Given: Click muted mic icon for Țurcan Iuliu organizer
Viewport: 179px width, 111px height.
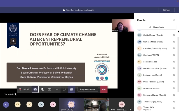Looking at the screenshot, I should [x=174, y=108].
